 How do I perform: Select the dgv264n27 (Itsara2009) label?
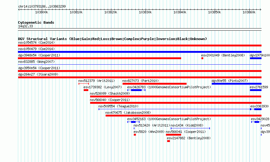click(38, 74)
